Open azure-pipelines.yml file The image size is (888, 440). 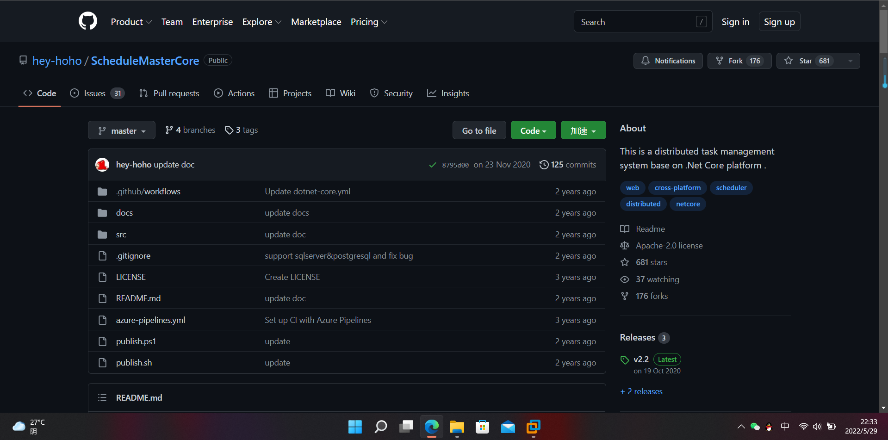coord(150,320)
